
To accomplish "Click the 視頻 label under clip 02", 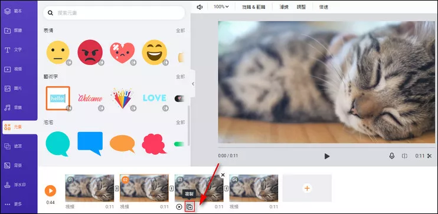I will pyautogui.click(x=125, y=207).
